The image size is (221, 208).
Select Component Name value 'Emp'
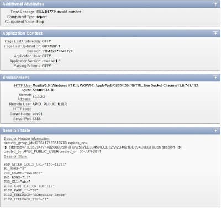coord(40,21)
